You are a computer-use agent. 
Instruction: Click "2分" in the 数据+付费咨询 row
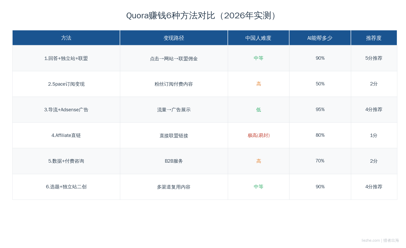[374, 161]
